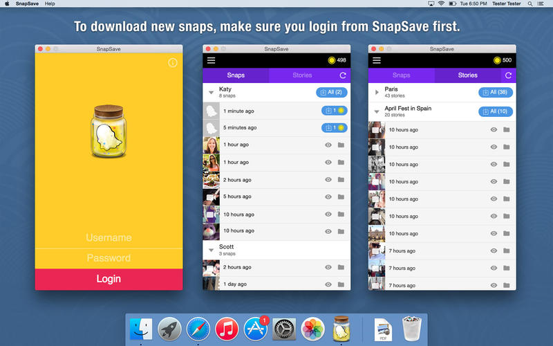Screen dimensions: 553x346
Task: Refresh the Snaps list
Action: 343,75
